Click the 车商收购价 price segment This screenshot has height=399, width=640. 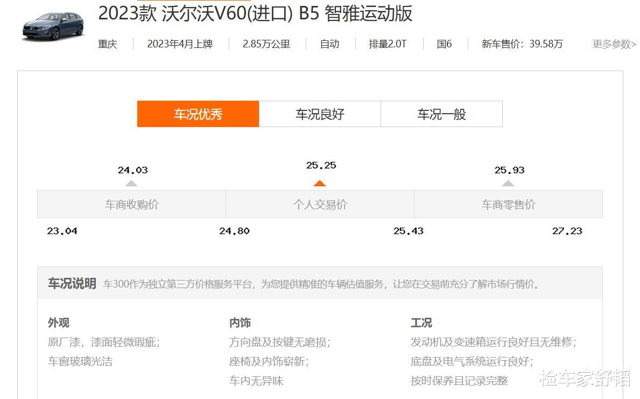coord(131,204)
